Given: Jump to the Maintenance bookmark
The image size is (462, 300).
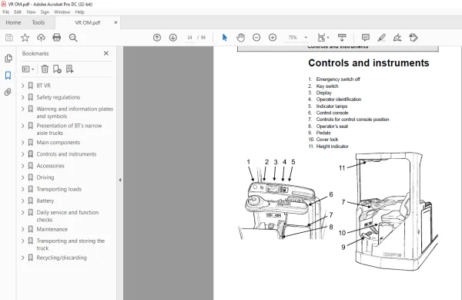Looking at the screenshot, I should point(52,229).
